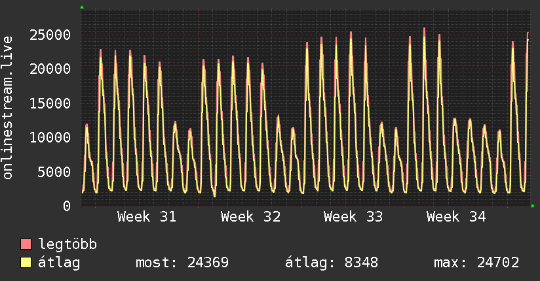540x281 pixels.
Task: Select the Week 32 axis label
Action: coord(251,217)
